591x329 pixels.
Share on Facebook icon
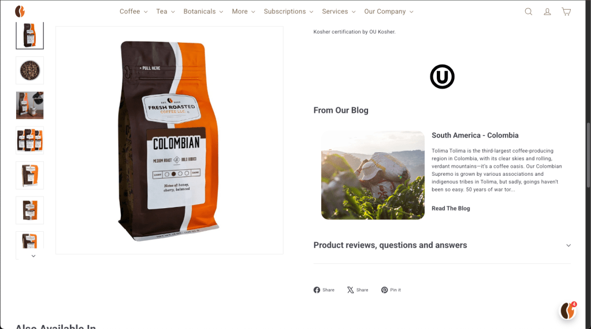point(317,290)
